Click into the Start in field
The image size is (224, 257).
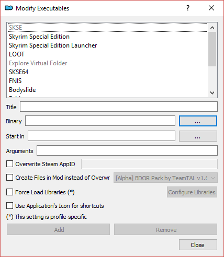pos(102,136)
